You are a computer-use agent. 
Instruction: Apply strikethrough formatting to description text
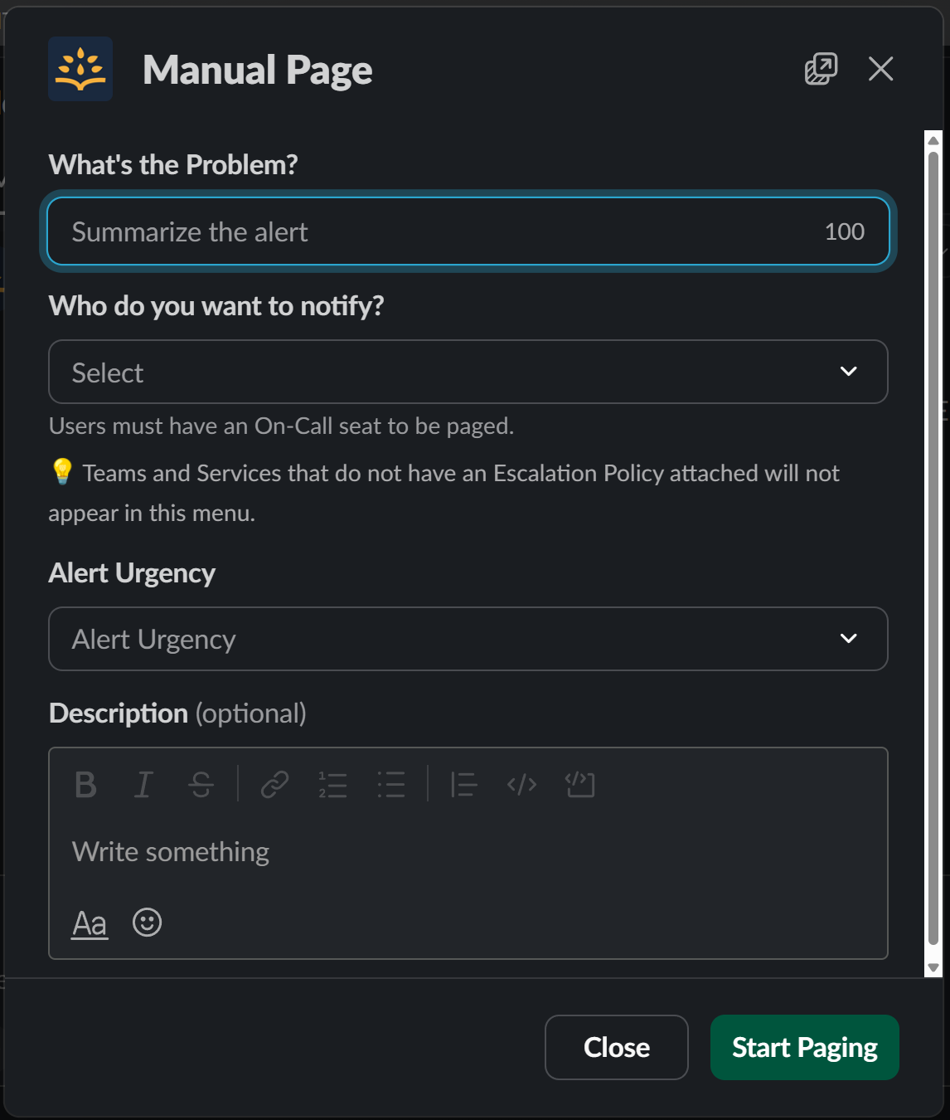201,785
